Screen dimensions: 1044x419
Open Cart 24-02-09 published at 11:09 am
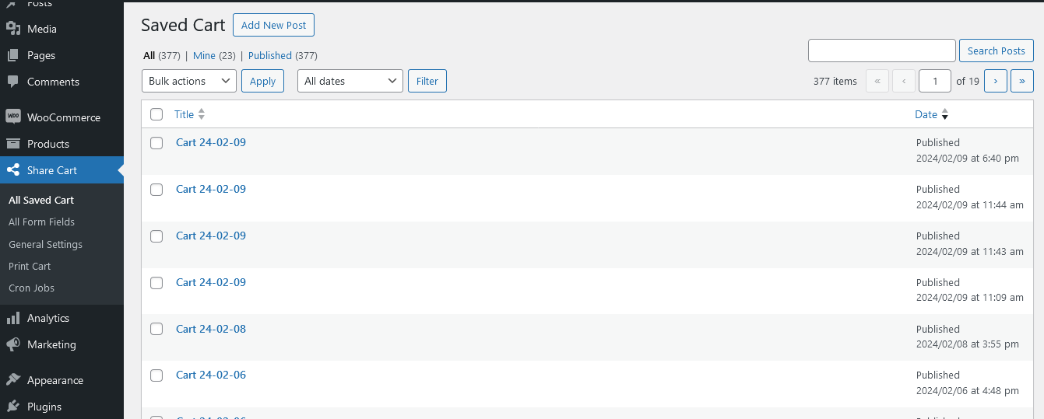coord(211,282)
